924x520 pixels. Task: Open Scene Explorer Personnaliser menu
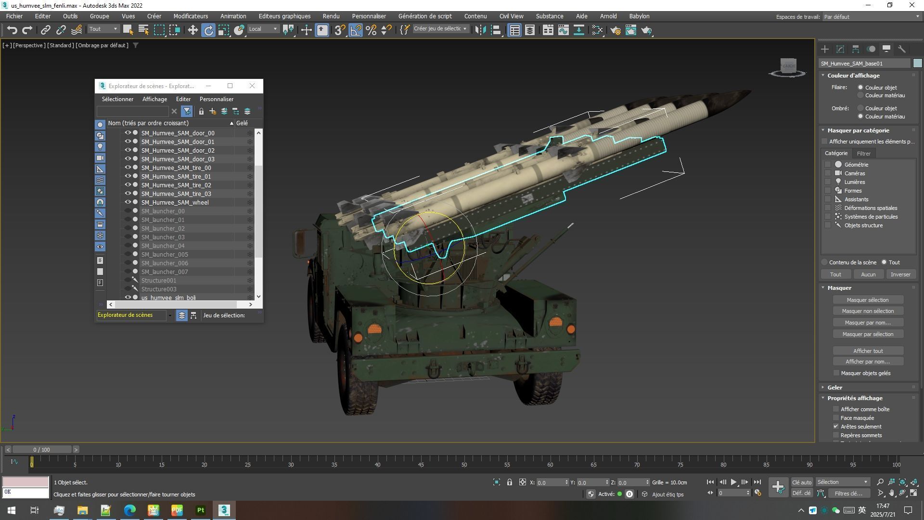[217, 99]
